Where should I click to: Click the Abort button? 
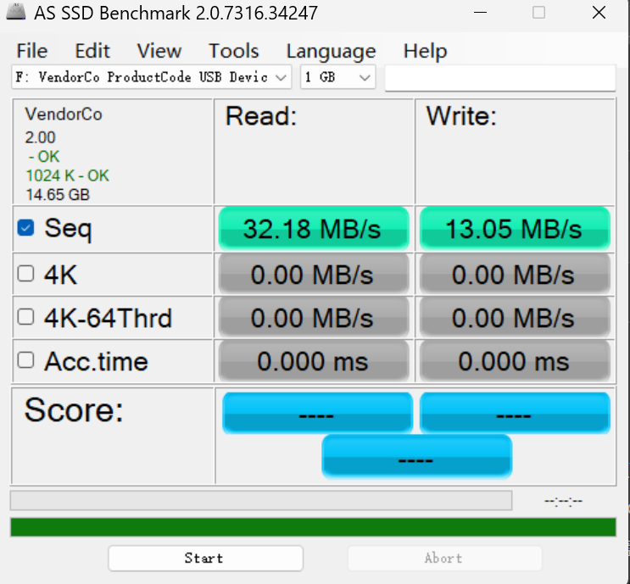[445, 558]
